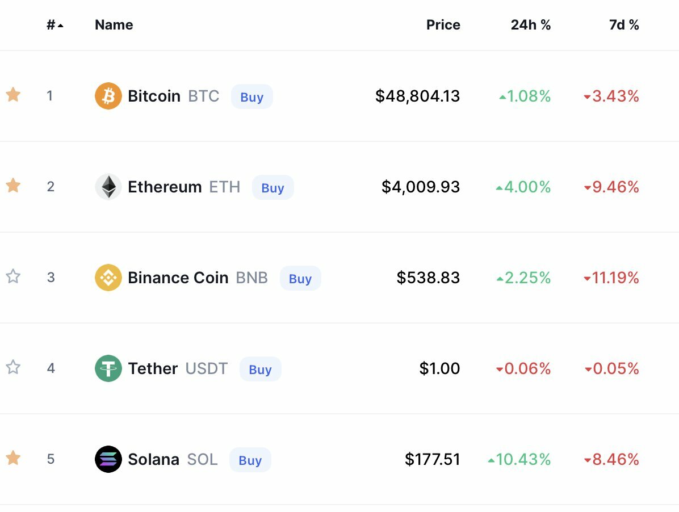
Task: Click the Ethereum diamond logo icon
Action: click(x=108, y=187)
